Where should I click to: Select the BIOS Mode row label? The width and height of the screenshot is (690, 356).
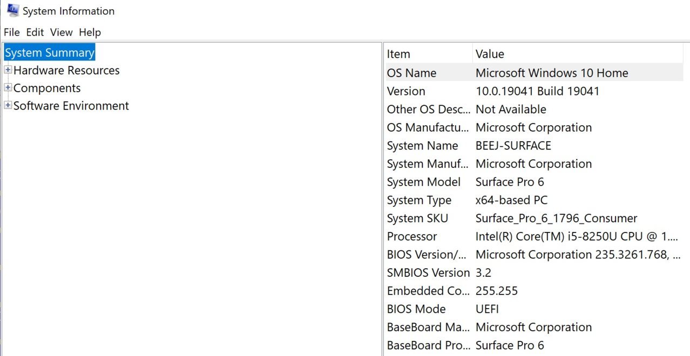coord(416,310)
